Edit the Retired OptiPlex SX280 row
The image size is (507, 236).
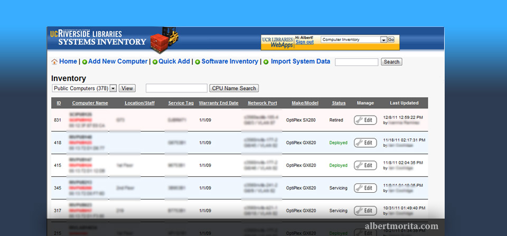[x=365, y=120]
